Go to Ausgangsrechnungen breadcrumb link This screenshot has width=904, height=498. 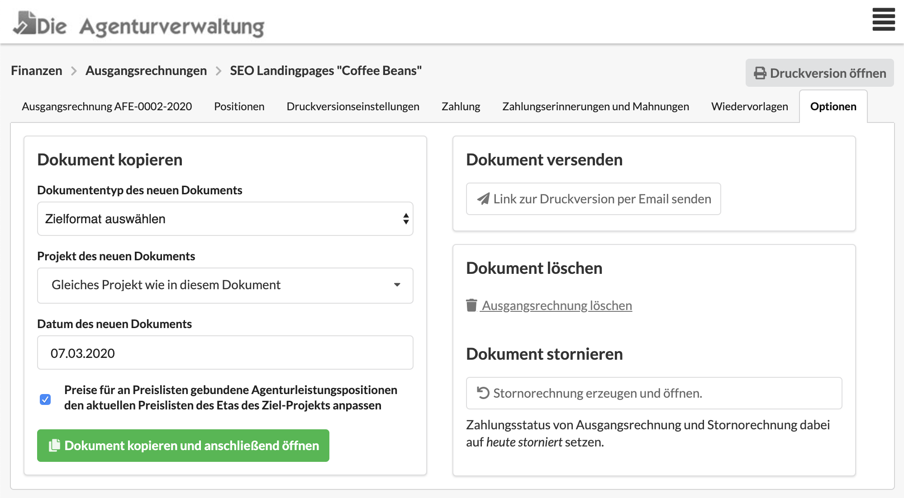(x=146, y=71)
